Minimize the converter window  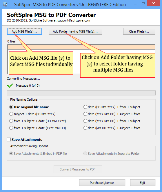(x=135, y=4)
